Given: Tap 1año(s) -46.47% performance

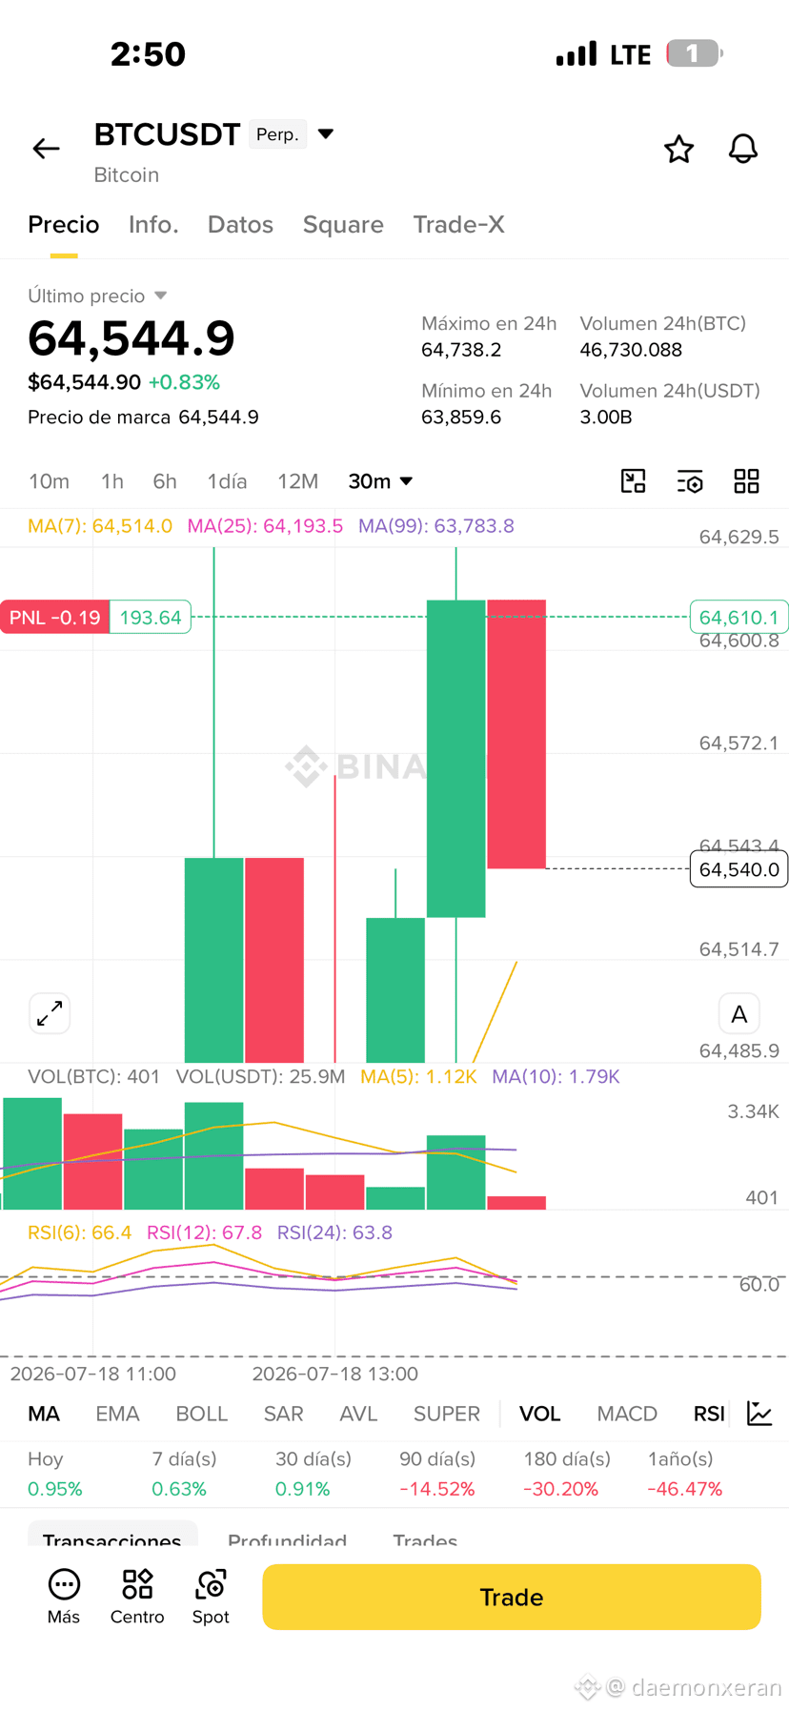Looking at the screenshot, I should click(685, 1474).
